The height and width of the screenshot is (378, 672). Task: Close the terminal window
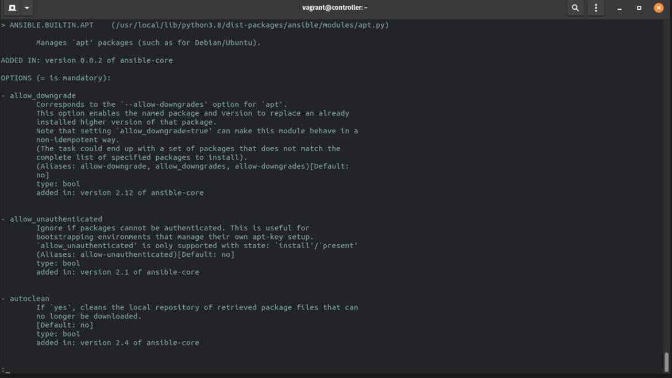658,8
